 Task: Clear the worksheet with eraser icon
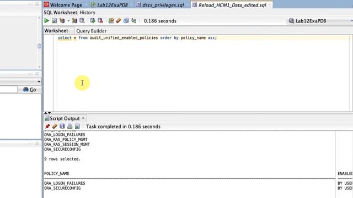click(119, 21)
